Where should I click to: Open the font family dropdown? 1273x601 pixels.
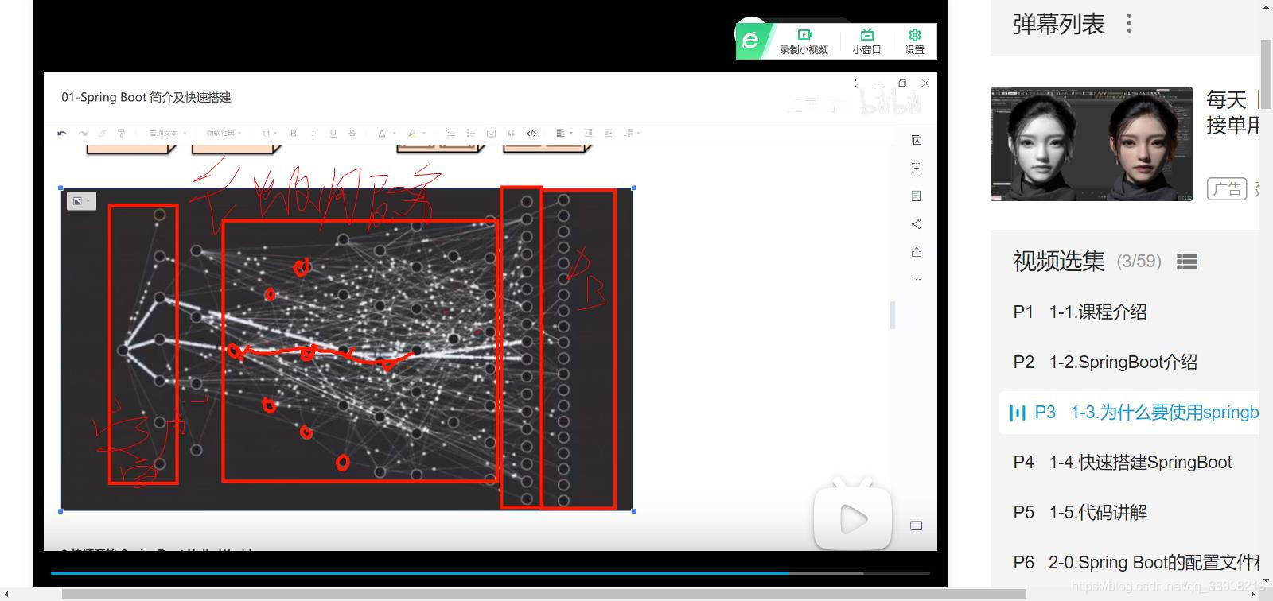tap(224, 134)
